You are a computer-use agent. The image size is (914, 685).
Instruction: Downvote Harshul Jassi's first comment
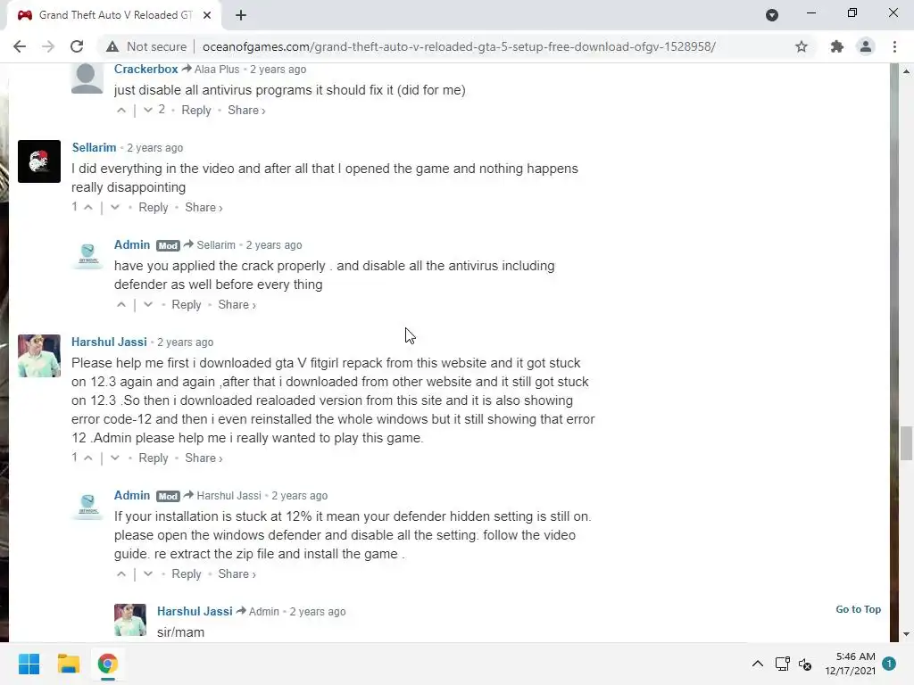coord(115,458)
